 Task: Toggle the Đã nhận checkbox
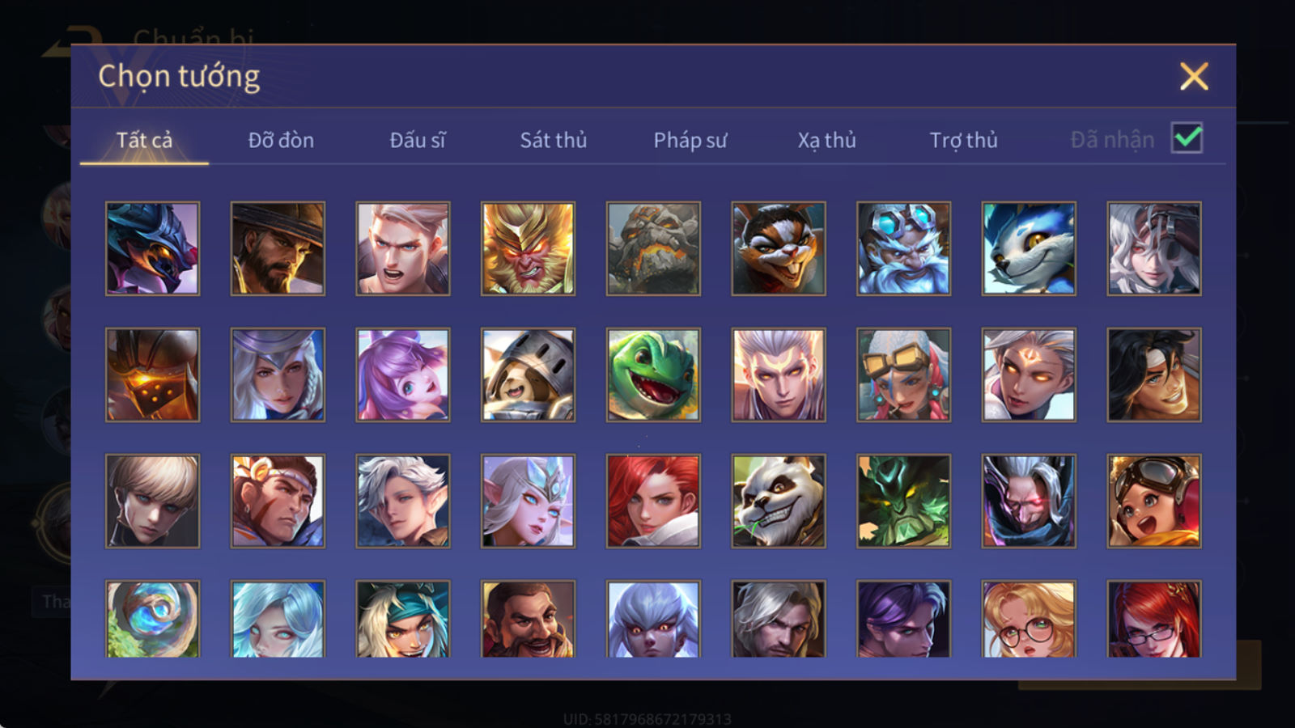(x=1187, y=138)
